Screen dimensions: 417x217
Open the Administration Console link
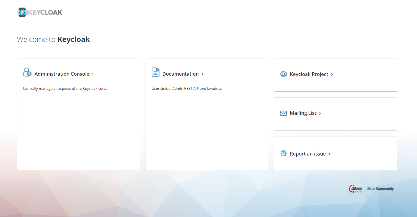[62, 74]
